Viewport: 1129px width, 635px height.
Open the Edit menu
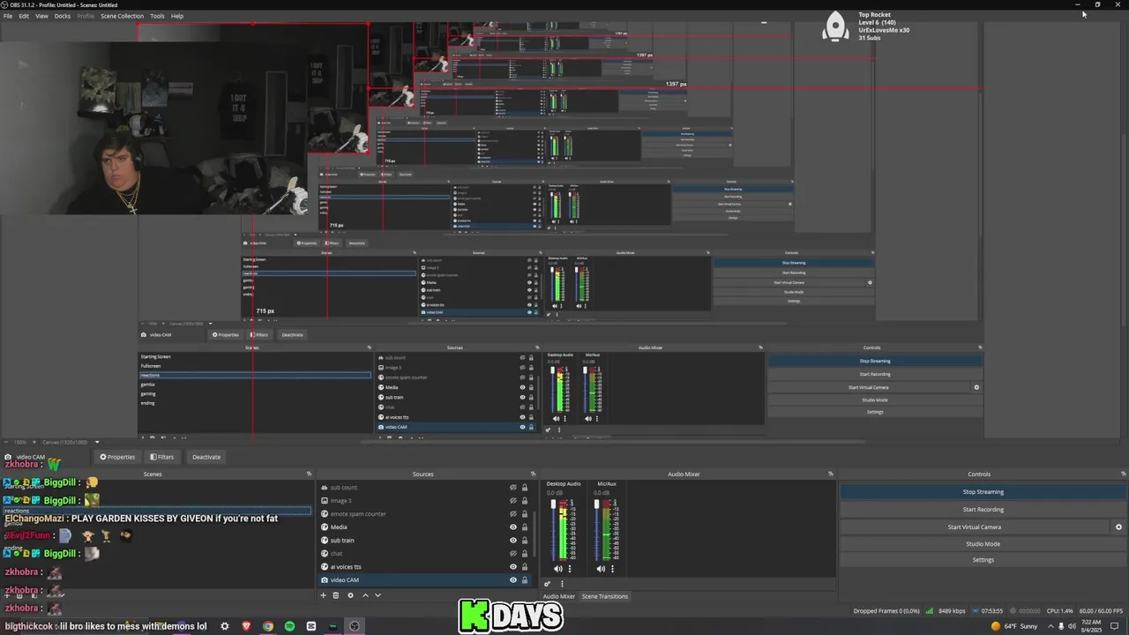click(x=24, y=16)
